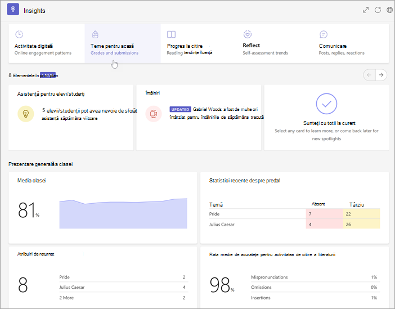Click the Comunicare chat bubble icon
Image resolution: width=395 pixels, height=309 pixels.
323,34
